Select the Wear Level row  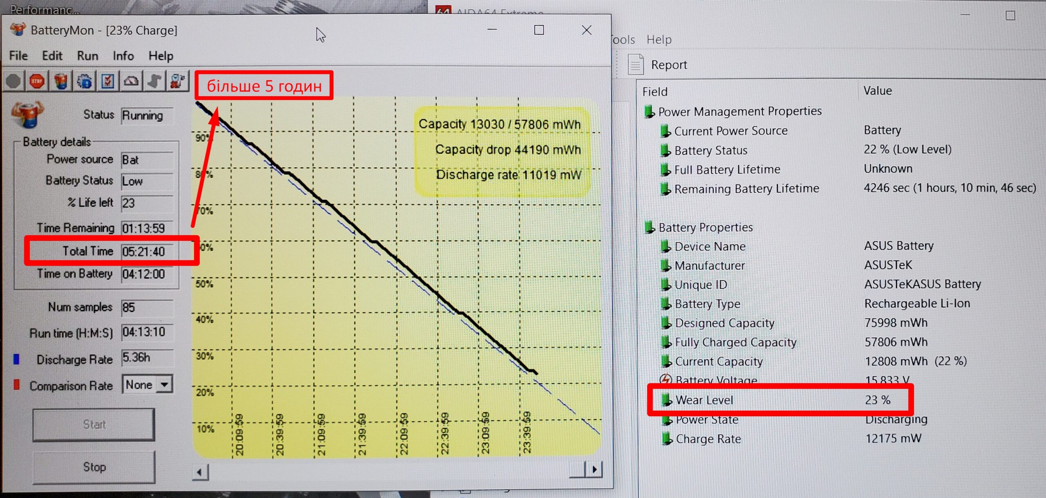(x=704, y=400)
